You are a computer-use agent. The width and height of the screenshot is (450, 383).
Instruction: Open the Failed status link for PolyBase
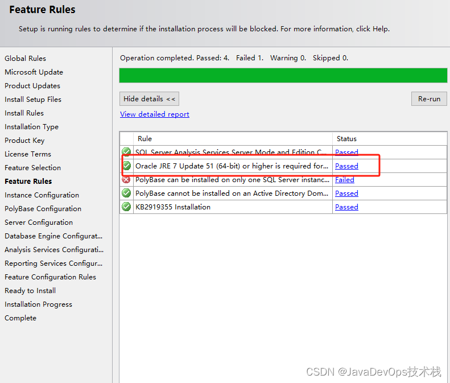point(345,180)
